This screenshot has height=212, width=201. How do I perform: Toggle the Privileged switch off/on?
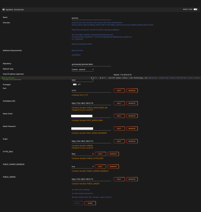click(x=75, y=85)
